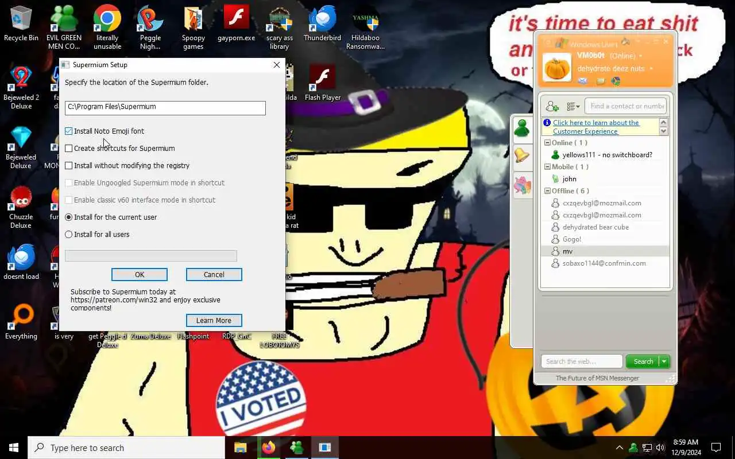
Task: Click the green Search button in Messenger
Action: pyautogui.click(x=643, y=361)
